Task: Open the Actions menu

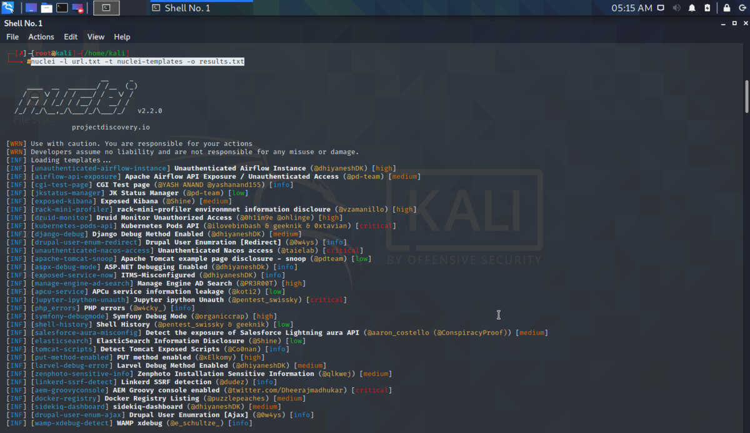Action: tap(41, 37)
